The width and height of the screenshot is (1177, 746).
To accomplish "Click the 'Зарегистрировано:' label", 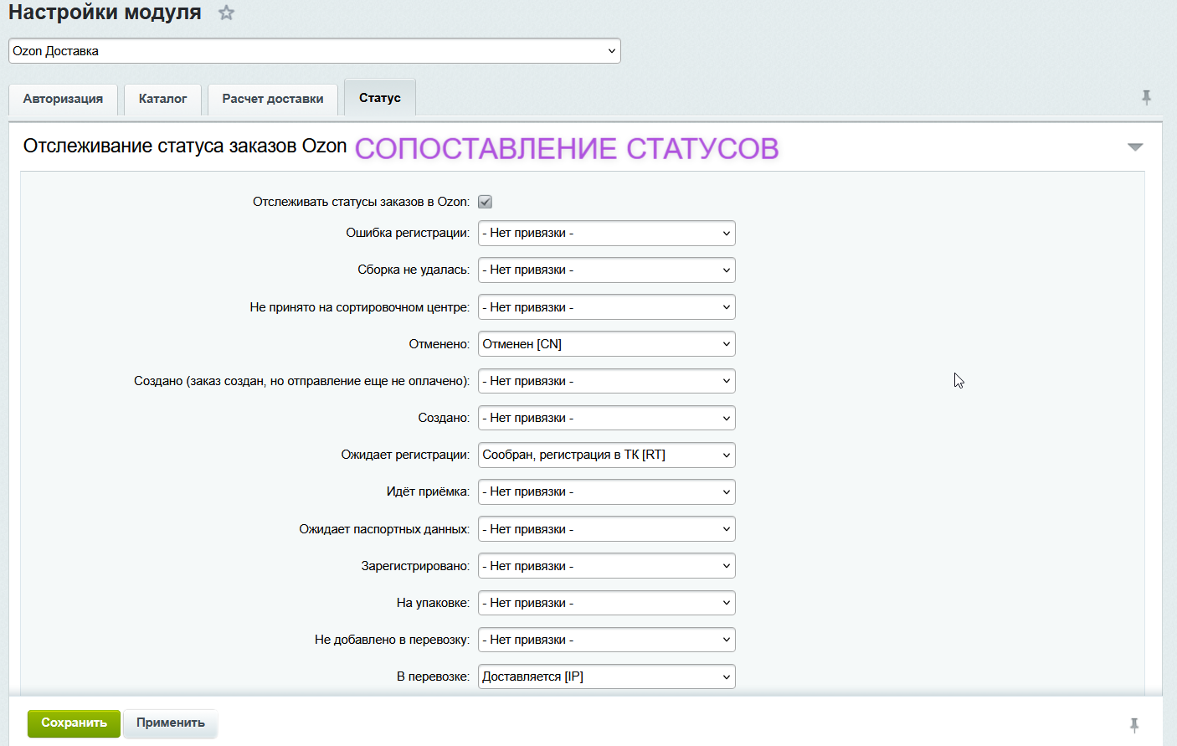I will point(415,566).
